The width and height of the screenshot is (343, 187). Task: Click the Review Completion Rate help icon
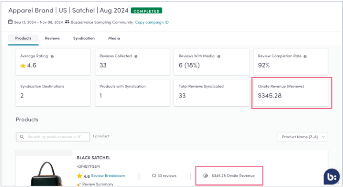pos(305,56)
